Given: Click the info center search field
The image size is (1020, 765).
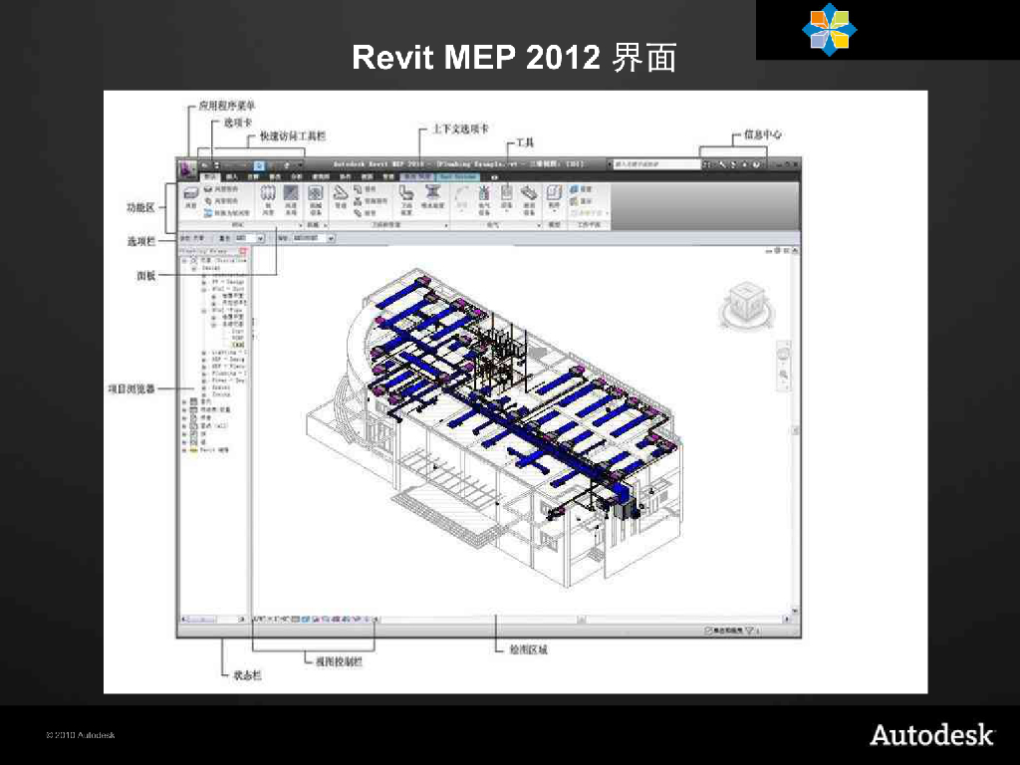Looking at the screenshot, I should pyautogui.click(x=657, y=164).
